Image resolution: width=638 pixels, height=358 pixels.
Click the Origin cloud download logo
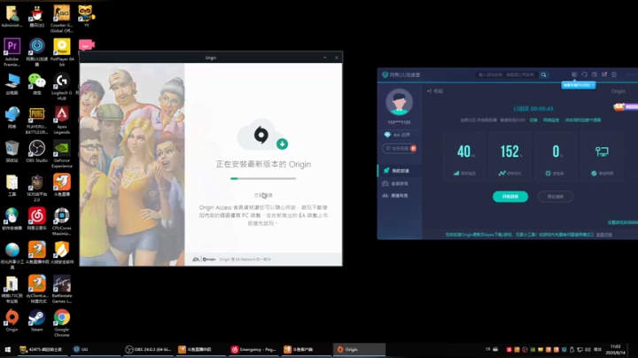[x=262, y=135]
